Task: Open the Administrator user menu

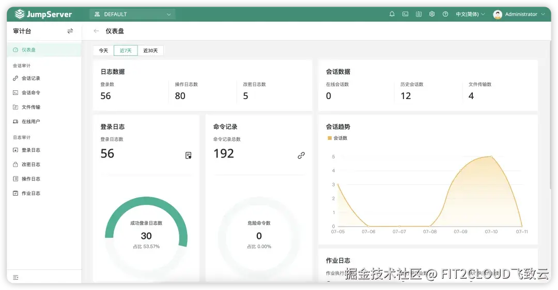Action: 519,14
